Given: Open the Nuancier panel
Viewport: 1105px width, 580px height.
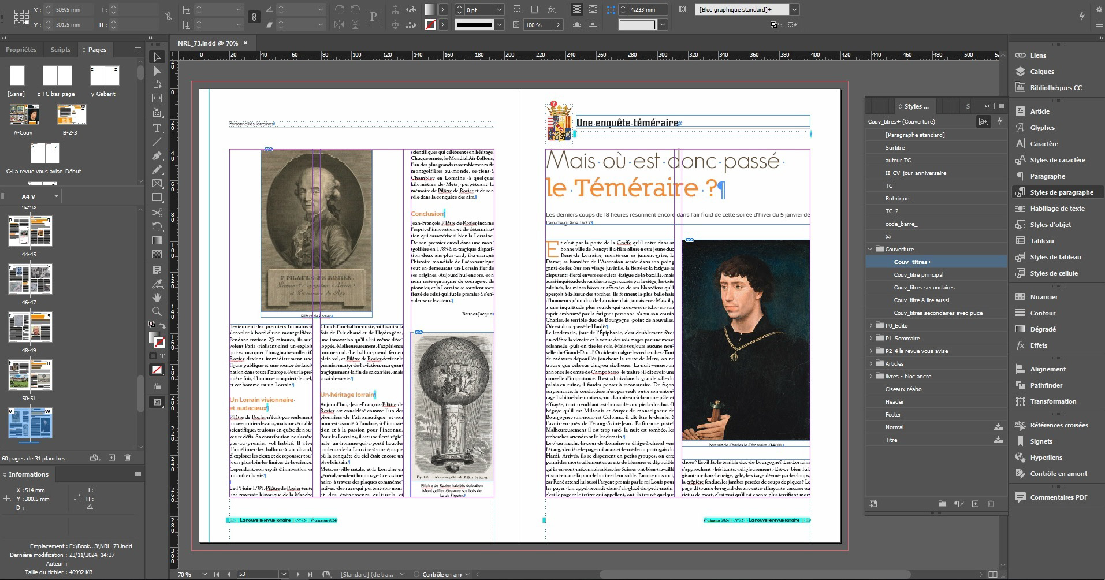Looking at the screenshot, I should (1044, 297).
